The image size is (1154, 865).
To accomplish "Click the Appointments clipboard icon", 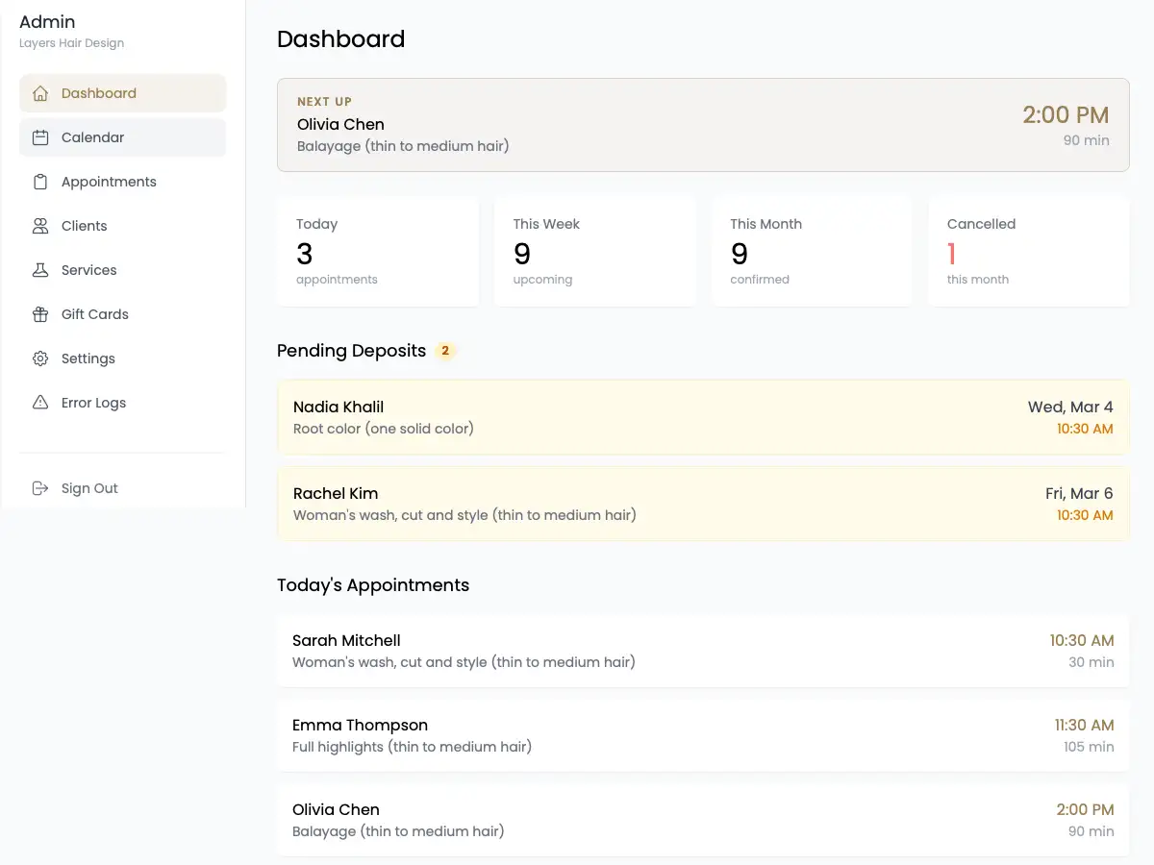I will click(x=39, y=181).
